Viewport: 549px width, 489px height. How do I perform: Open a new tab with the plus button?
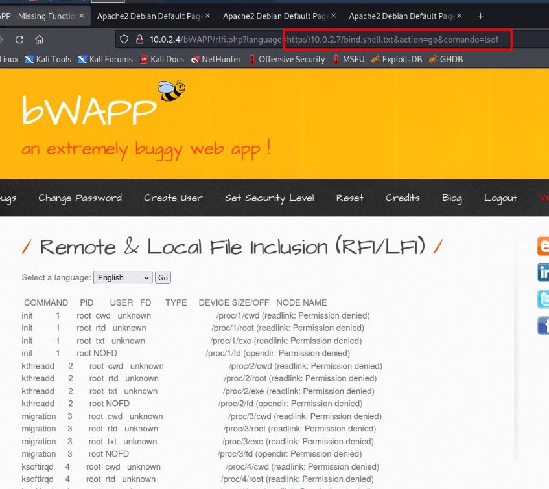(480, 16)
